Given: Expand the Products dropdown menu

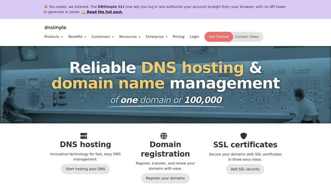Looking at the screenshot, I should click(x=54, y=37).
